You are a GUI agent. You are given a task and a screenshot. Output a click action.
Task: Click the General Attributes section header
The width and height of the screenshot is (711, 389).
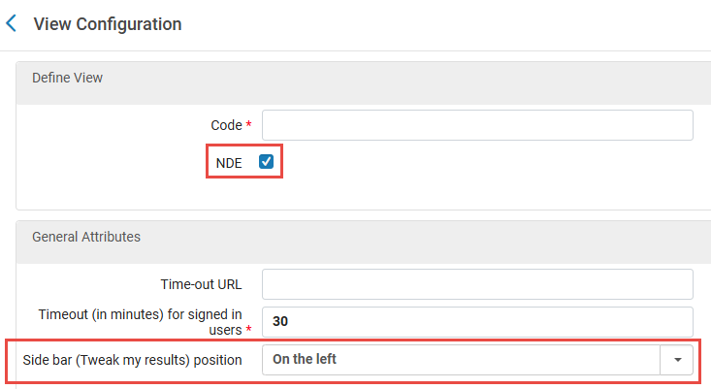pyautogui.click(x=86, y=236)
